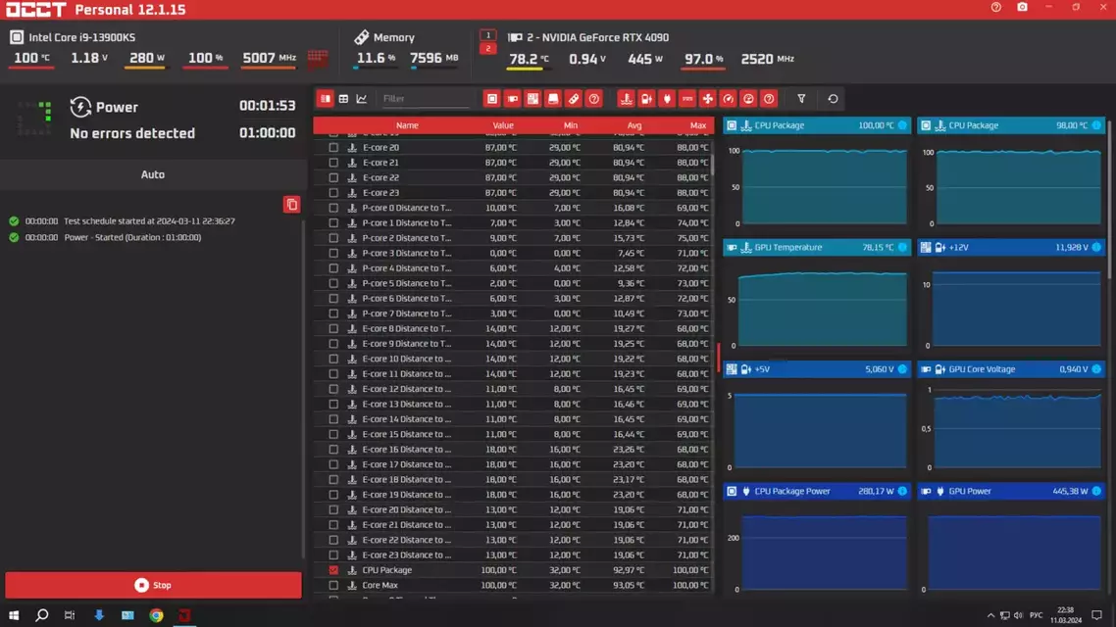
Task: Click the Auto schedule label
Action: tap(152, 174)
